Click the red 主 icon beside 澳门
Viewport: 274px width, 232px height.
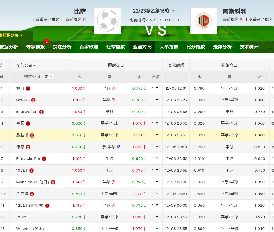tap(28, 89)
